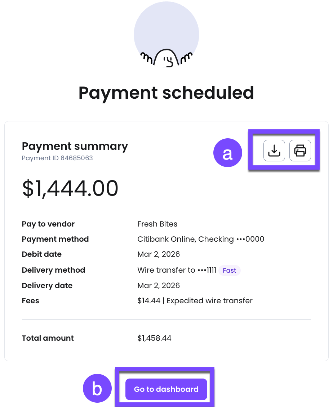The width and height of the screenshot is (333, 407).
Task: Click the $1,444.00 payment amount
Action: 70,188
